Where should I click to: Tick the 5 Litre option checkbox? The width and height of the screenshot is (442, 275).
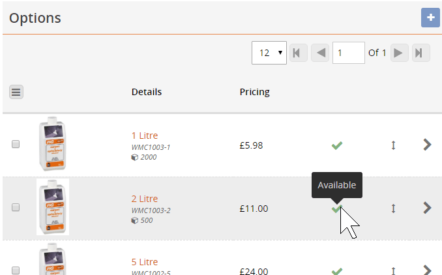16,270
